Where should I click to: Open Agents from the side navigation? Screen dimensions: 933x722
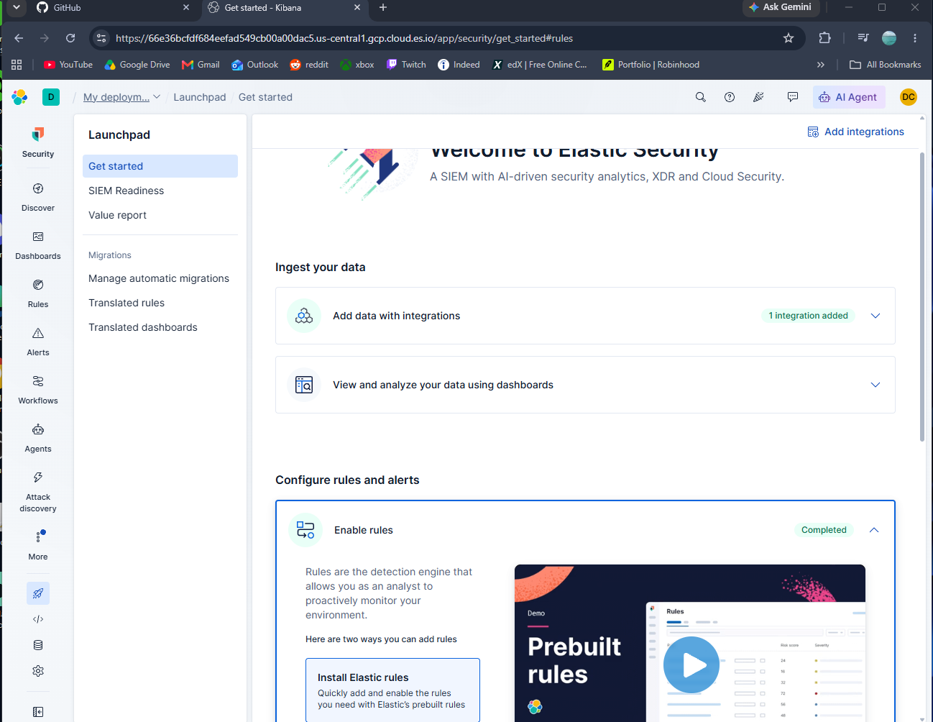pos(38,438)
